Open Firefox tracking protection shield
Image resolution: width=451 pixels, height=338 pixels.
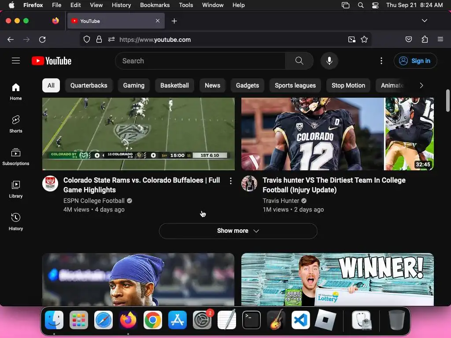point(87,39)
